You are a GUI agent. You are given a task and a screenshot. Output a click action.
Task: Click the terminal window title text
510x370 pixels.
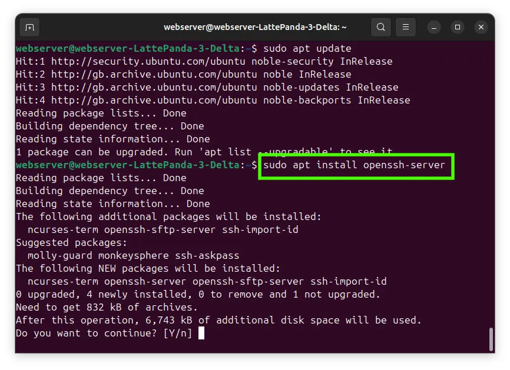point(255,27)
